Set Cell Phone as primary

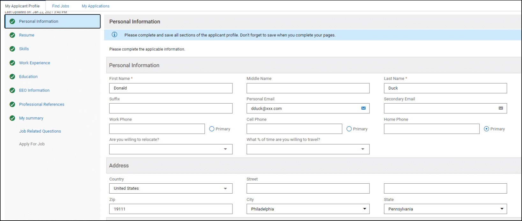pos(349,129)
